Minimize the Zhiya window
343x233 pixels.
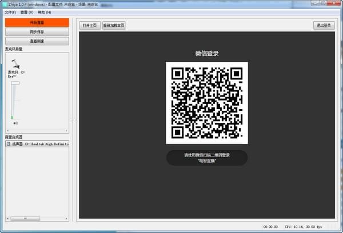point(315,3)
